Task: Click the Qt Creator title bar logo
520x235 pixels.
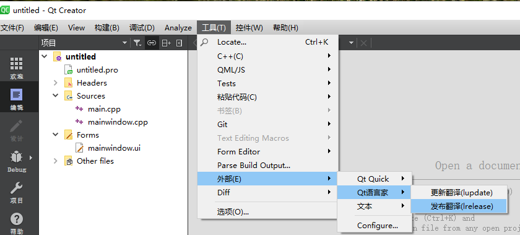Action: coord(5,10)
